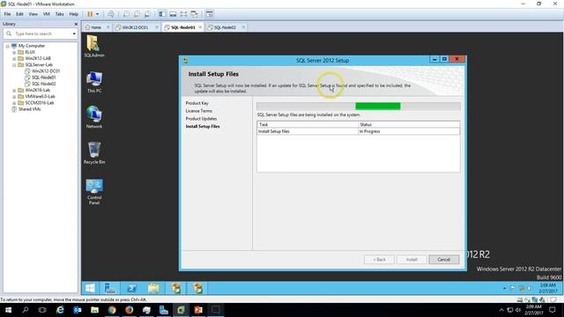Close the Win2K12-DC01 tab
The height and width of the screenshot is (317, 564).
[x=157, y=27]
